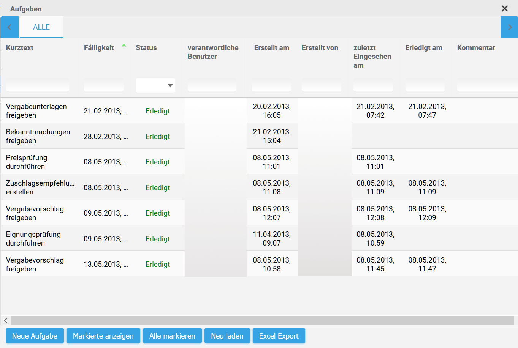The height and width of the screenshot is (348, 518).
Task: Sort by zuletzt Eingesehen am header
Action: [x=372, y=56]
